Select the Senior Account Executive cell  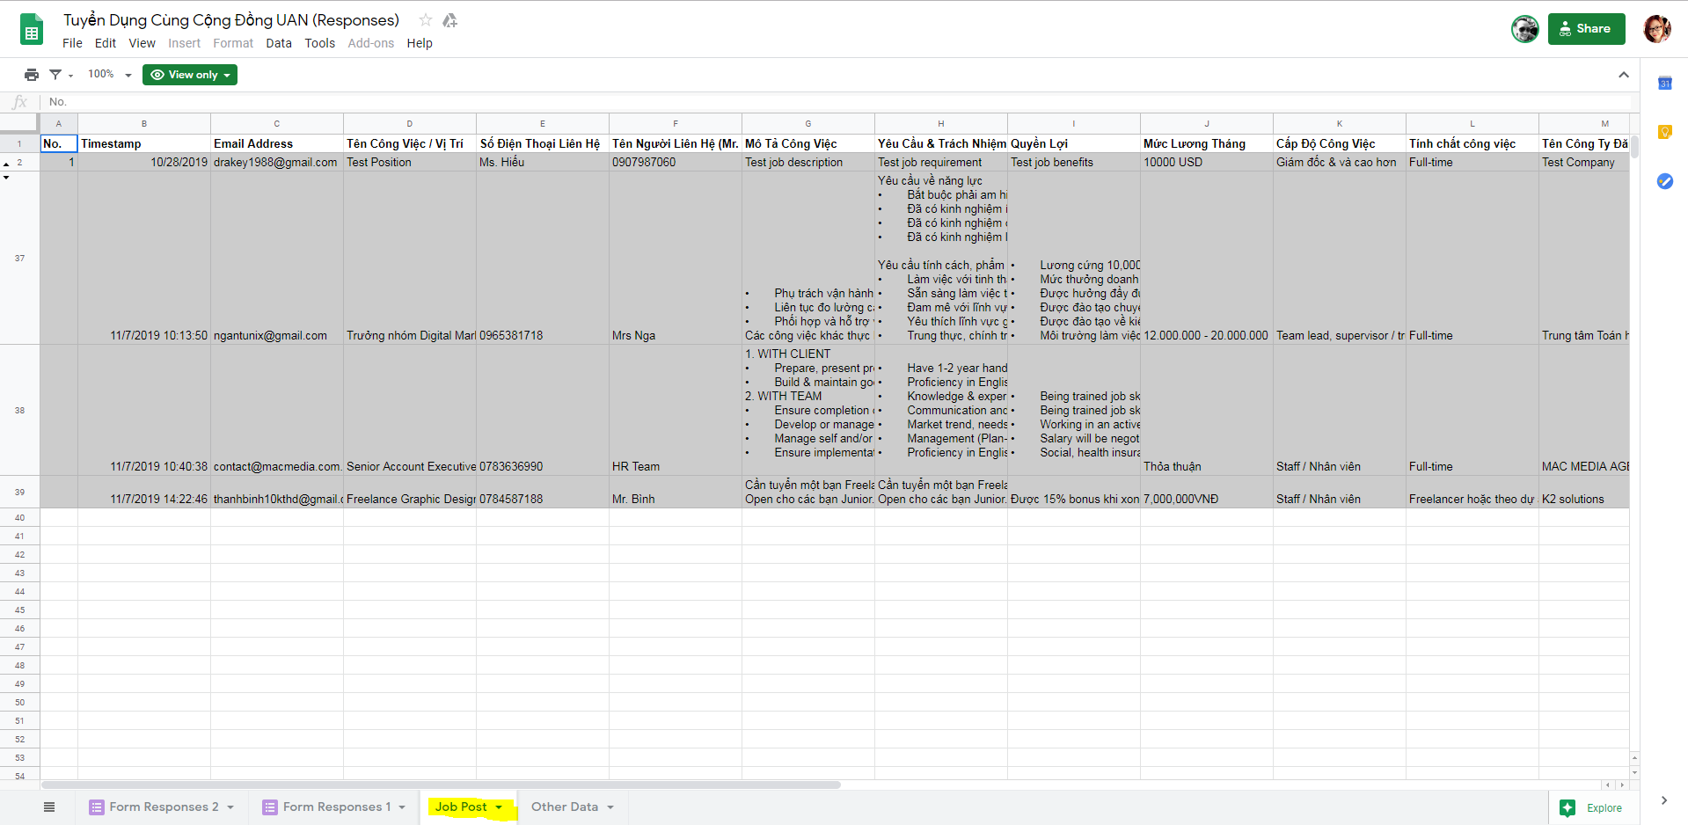410,411
